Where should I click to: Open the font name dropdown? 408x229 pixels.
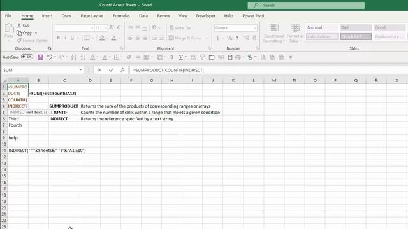coord(92,28)
